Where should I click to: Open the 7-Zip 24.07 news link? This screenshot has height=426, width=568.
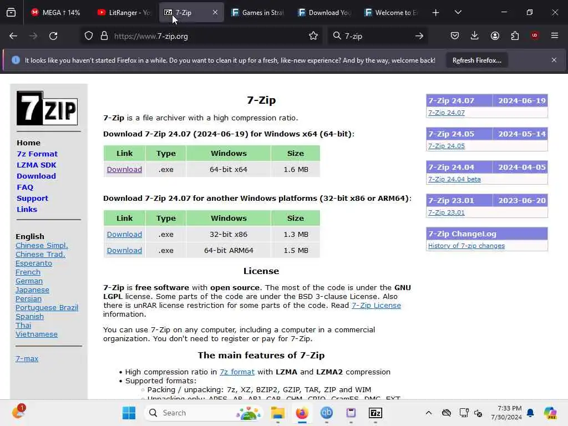point(447,113)
